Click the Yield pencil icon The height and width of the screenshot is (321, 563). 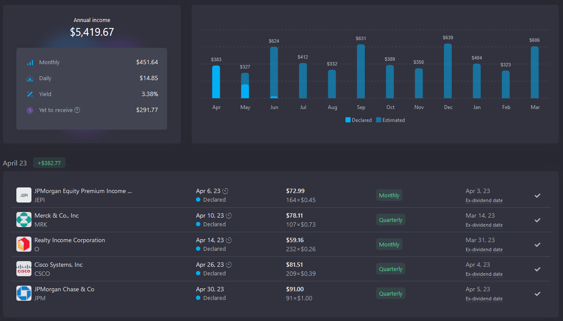point(31,93)
